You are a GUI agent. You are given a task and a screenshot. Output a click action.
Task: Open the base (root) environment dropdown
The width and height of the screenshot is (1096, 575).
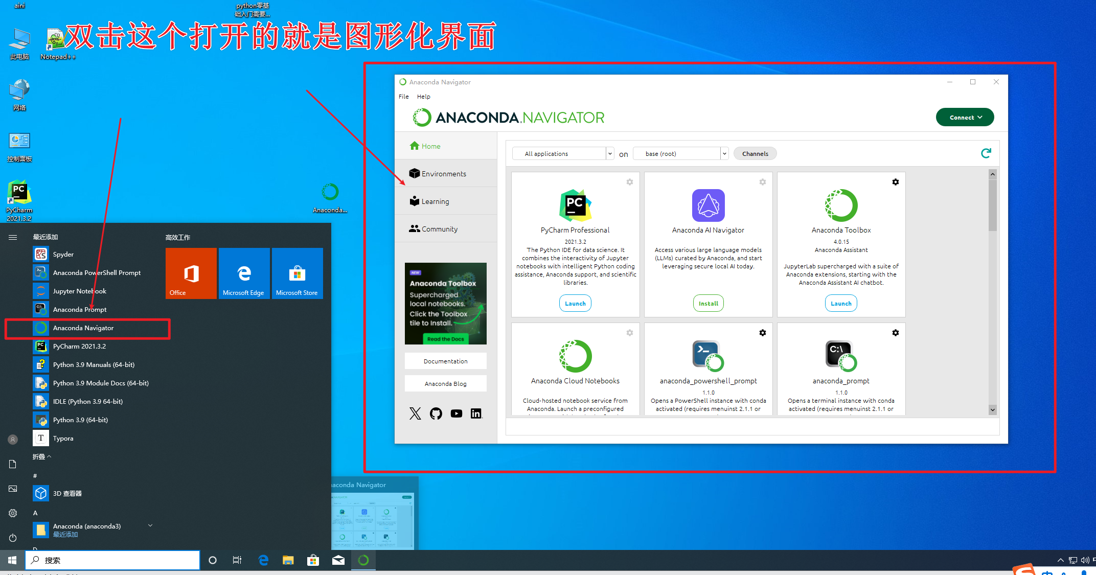pyautogui.click(x=680, y=153)
